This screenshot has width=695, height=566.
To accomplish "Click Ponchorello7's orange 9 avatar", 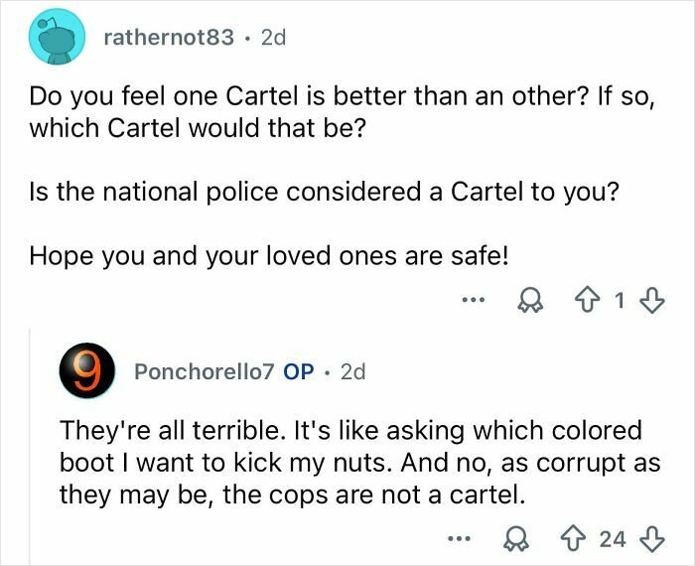I will click(82, 371).
